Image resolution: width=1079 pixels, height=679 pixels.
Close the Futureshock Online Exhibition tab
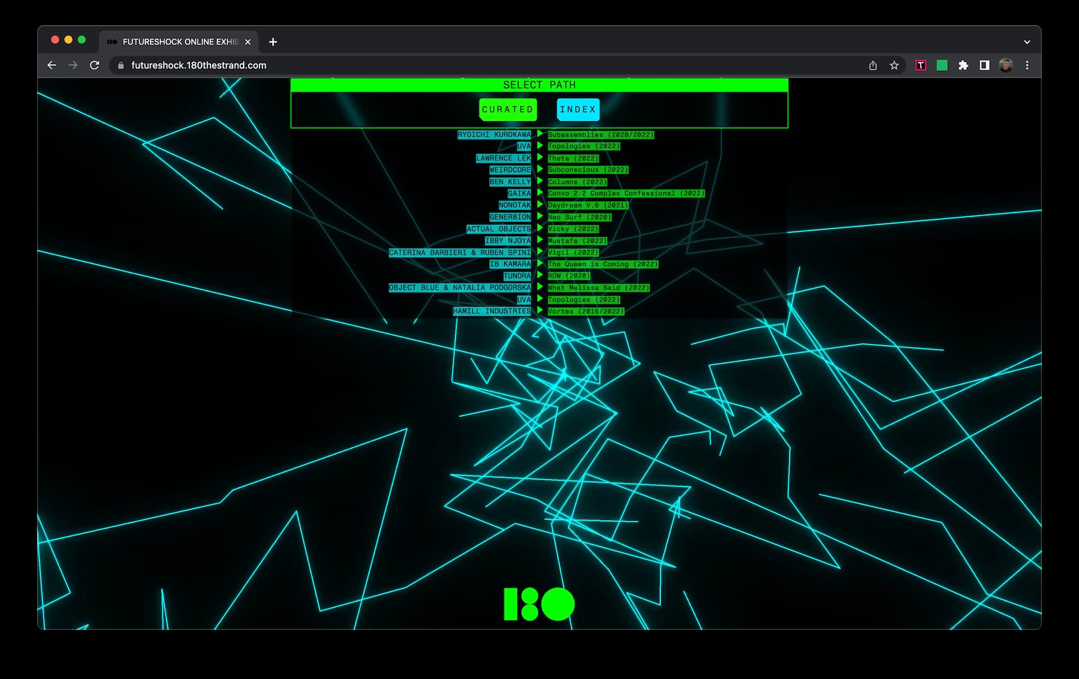click(x=248, y=42)
